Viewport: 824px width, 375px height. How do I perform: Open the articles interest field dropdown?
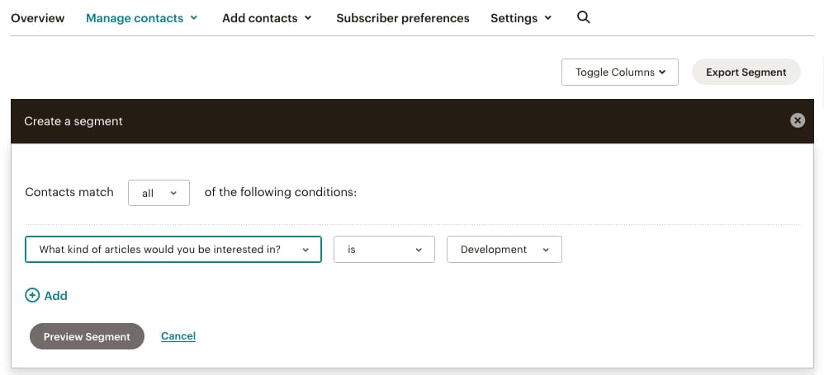coord(173,249)
